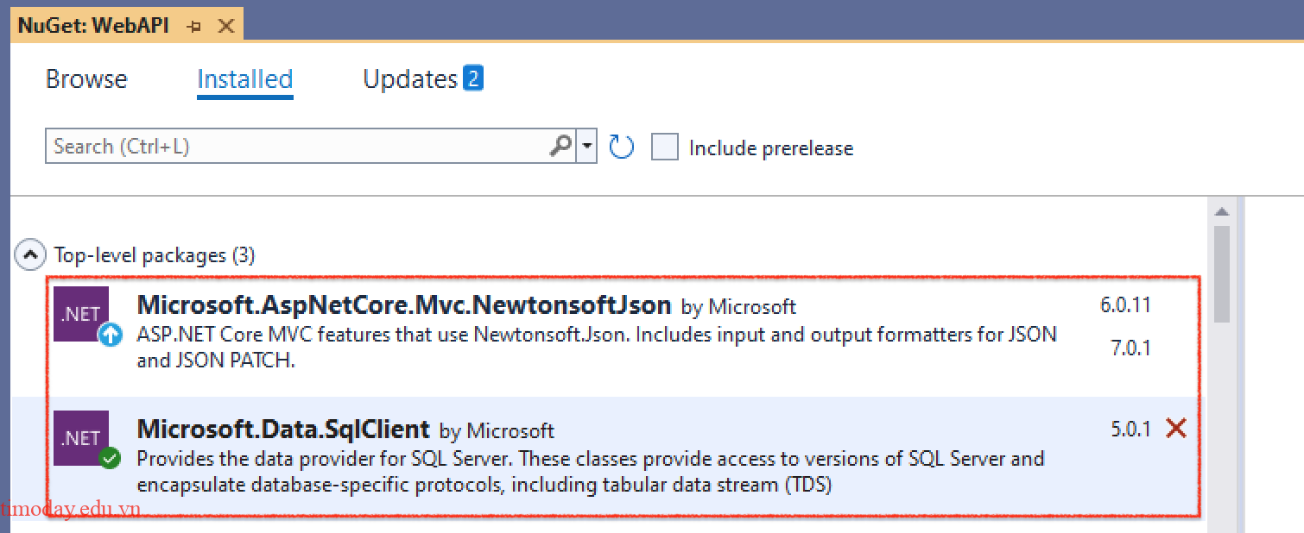Open Updates tab showing 2 updates
1304x533 pixels.
(x=411, y=78)
